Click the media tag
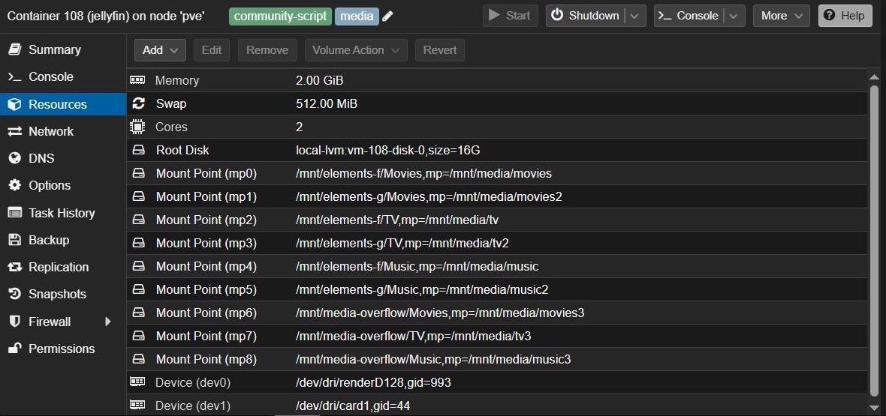This screenshot has width=886, height=416. [357, 16]
